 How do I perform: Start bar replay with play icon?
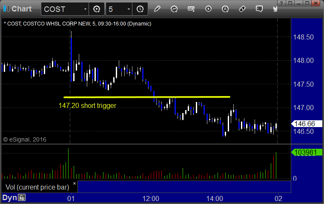(x=208, y=9)
